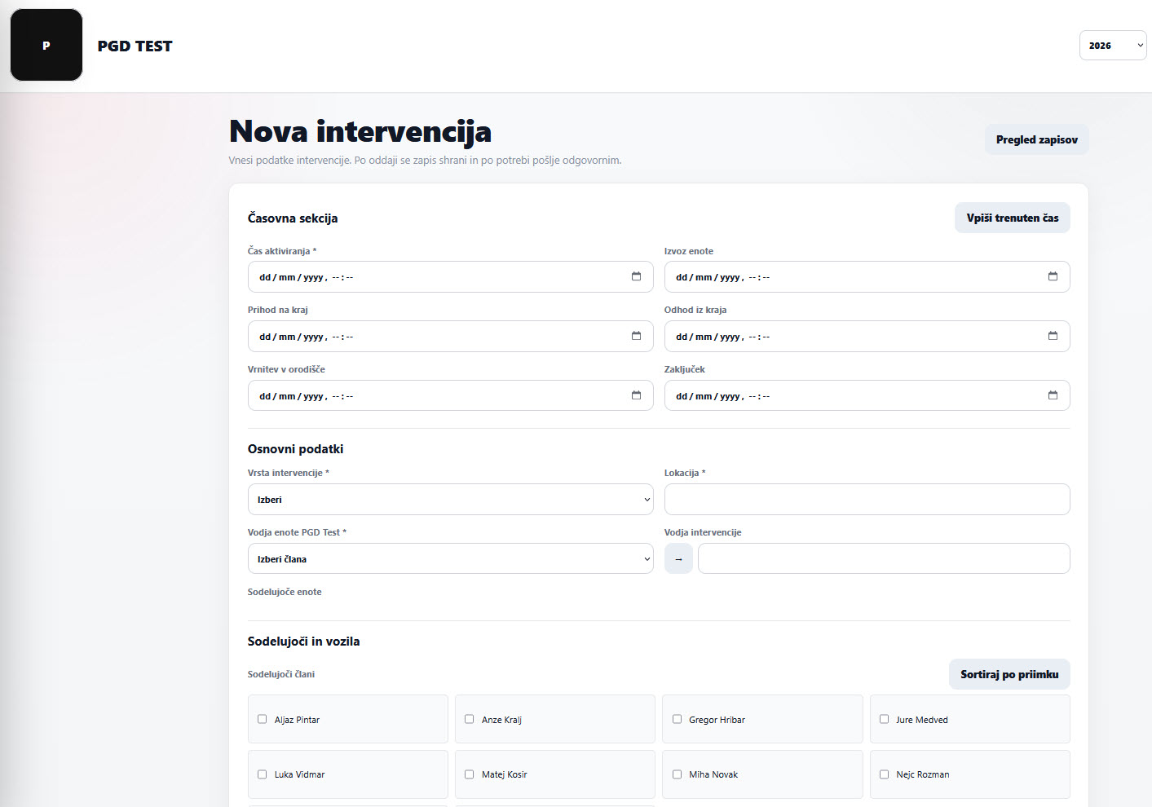Screen dimensions: 1152x807
Task: Click the Izvoz enote date field
Action: 867,277
